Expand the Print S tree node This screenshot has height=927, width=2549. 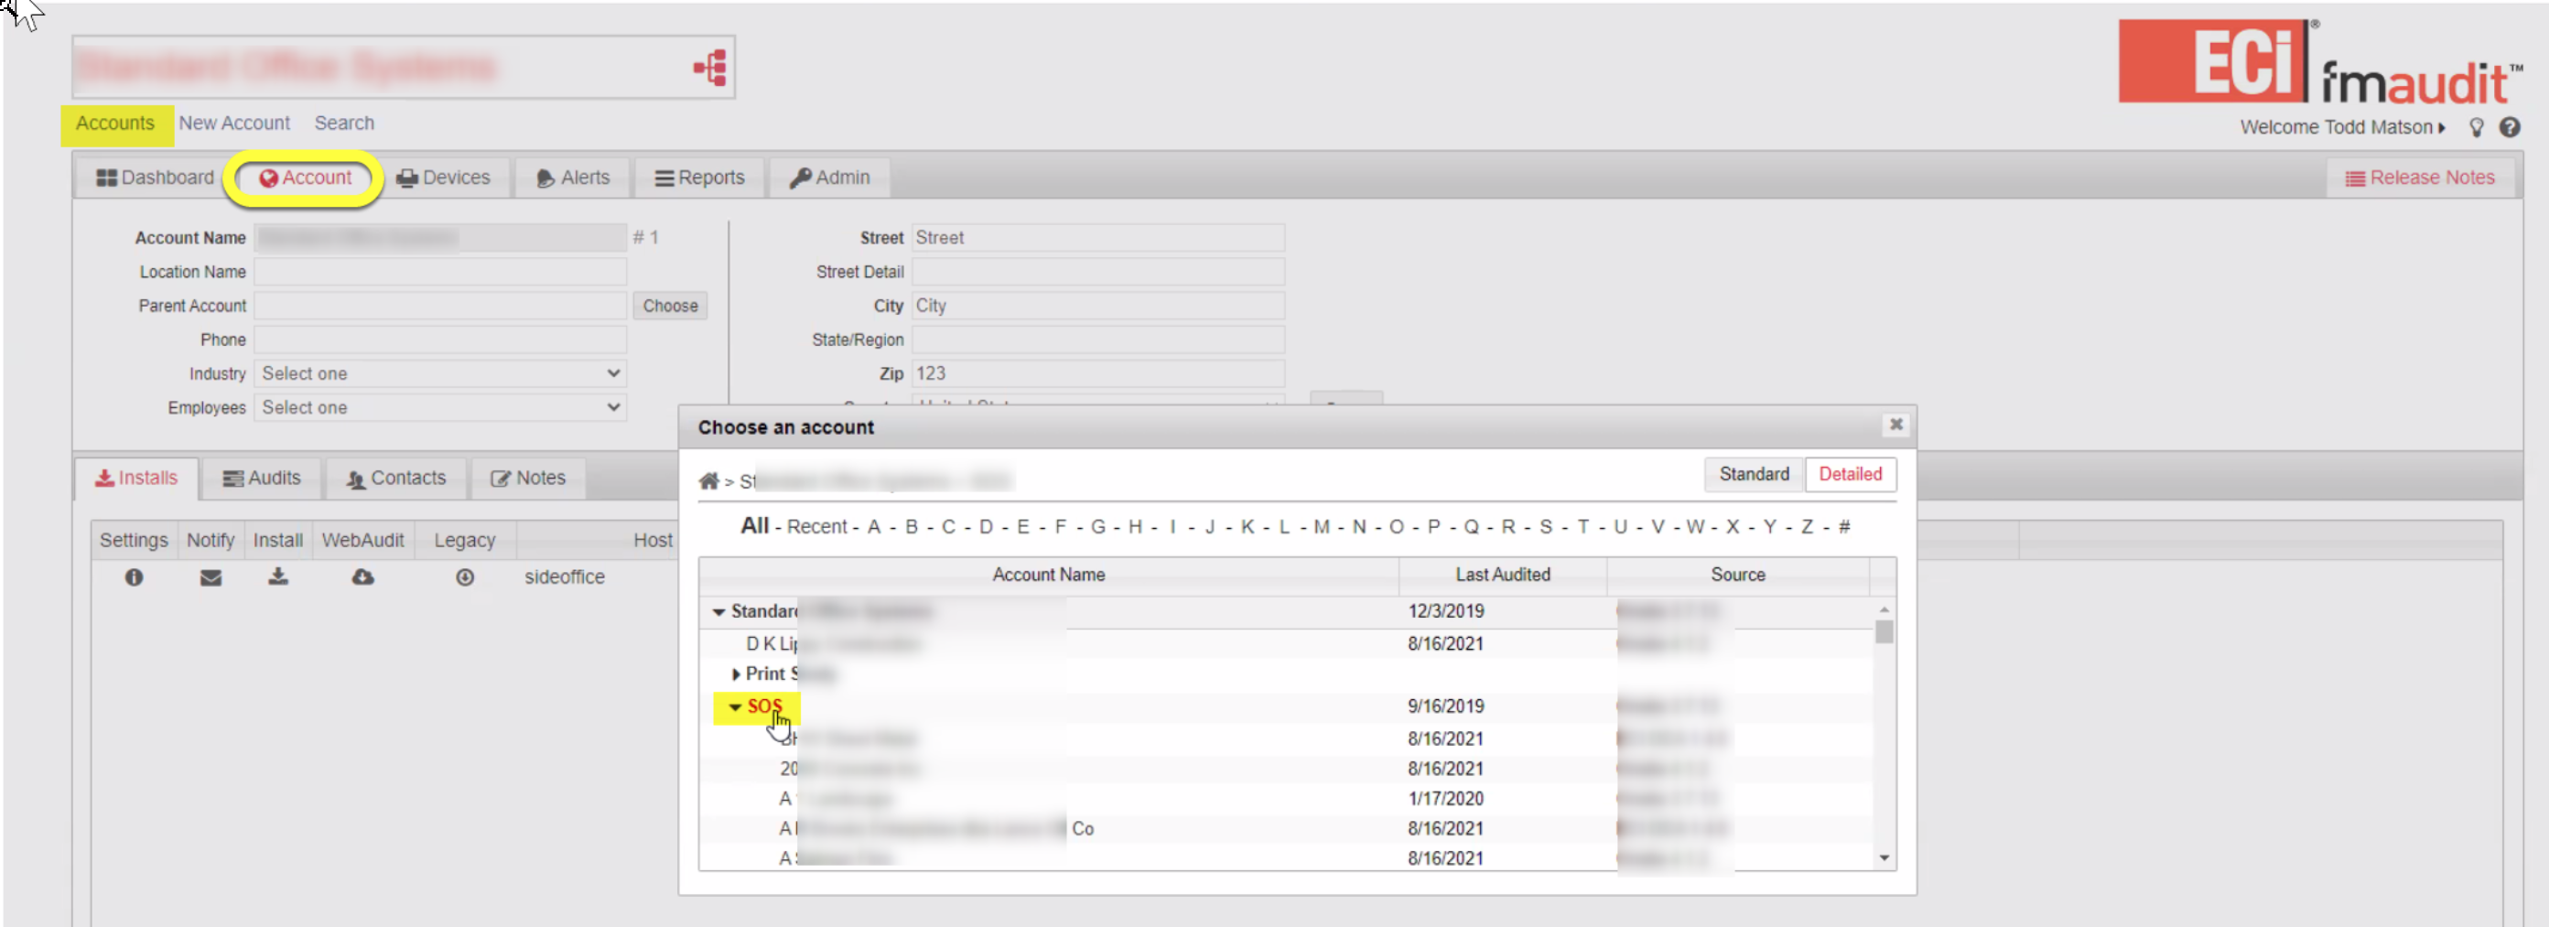[736, 674]
